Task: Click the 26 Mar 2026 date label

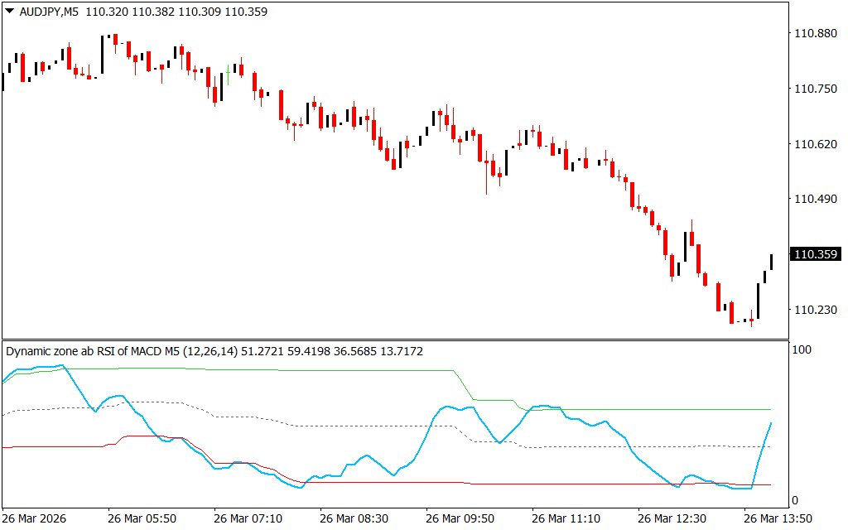Action: (36, 518)
